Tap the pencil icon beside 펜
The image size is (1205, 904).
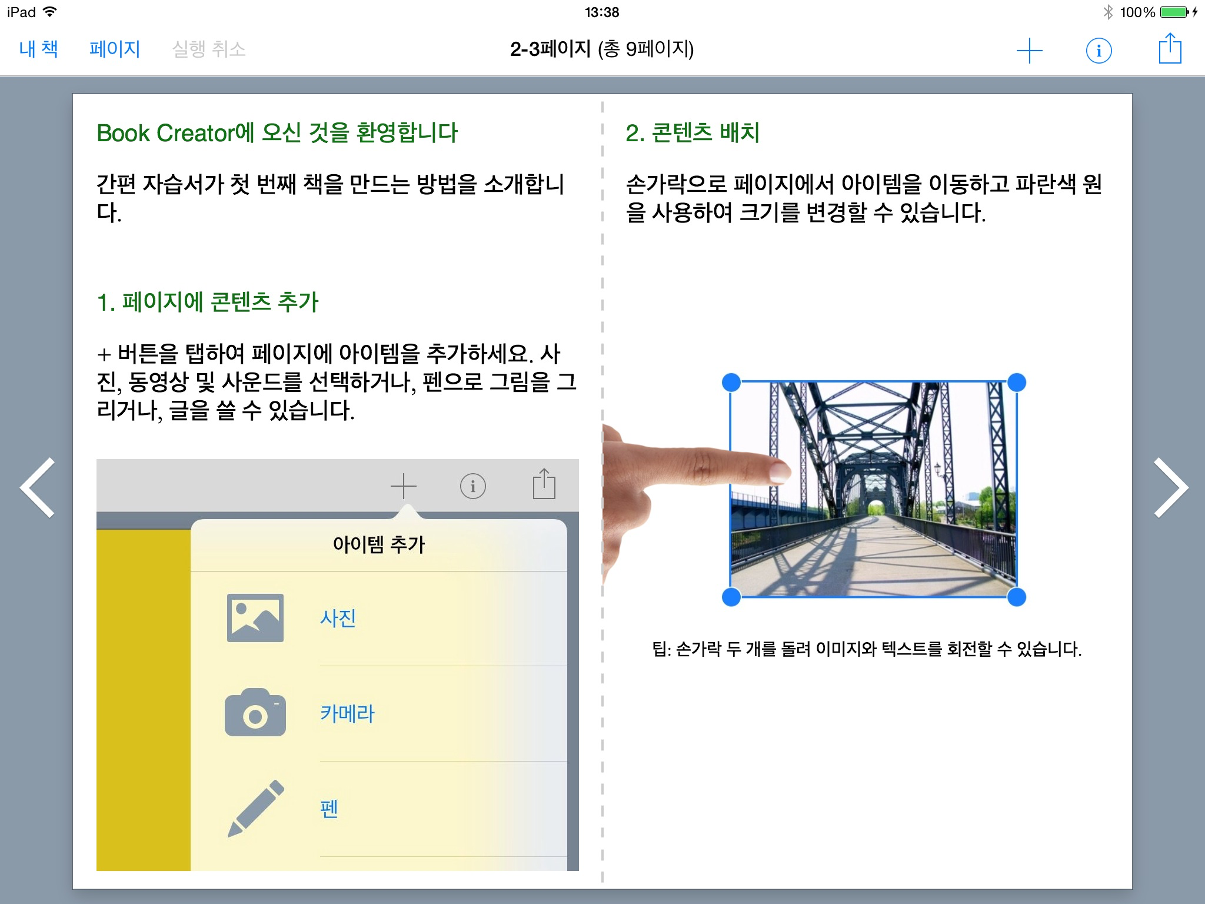tap(256, 808)
